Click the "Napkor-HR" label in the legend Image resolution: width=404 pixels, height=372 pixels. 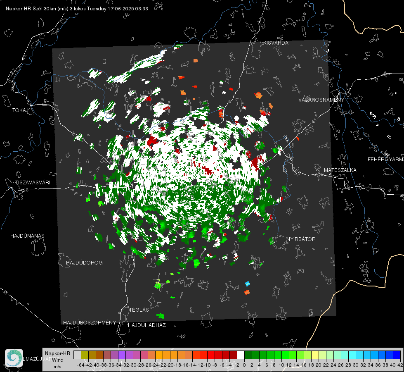(x=57, y=353)
